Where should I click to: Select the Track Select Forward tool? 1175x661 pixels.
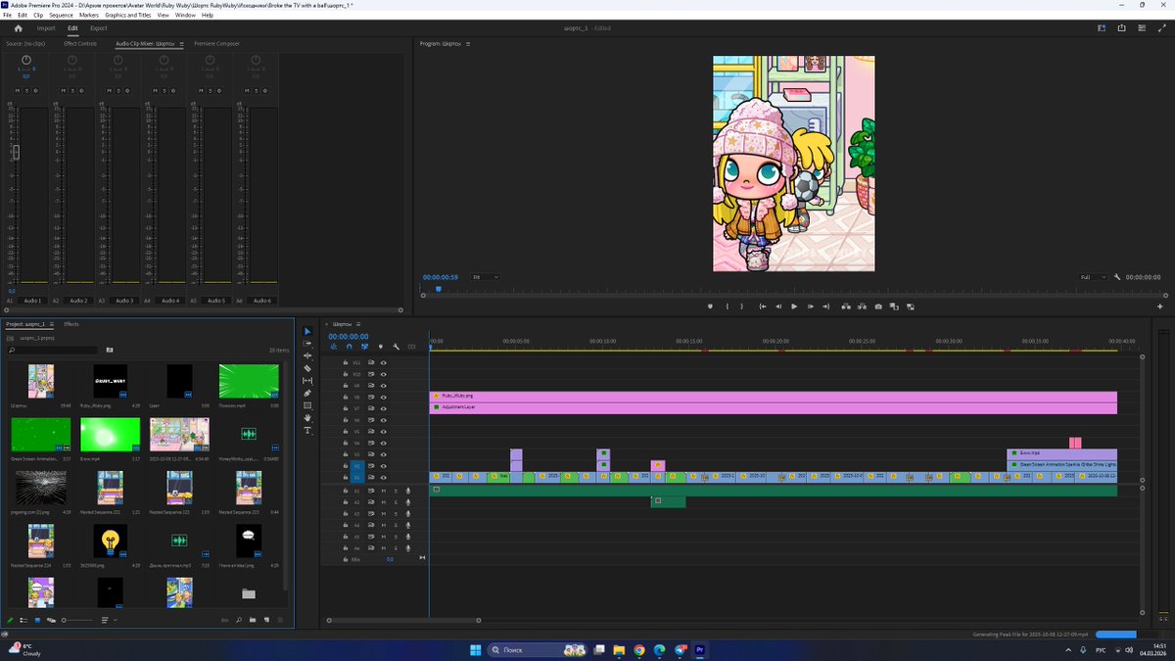click(307, 345)
